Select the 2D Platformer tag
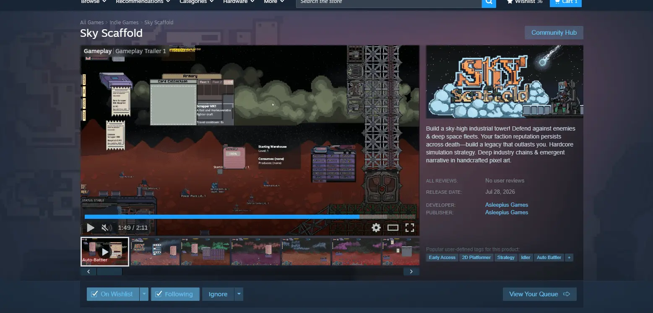The image size is (653, 313). tap(476, 257)
